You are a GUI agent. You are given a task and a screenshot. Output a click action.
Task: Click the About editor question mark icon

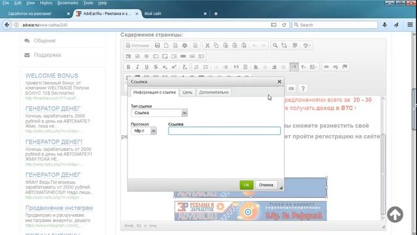tap(303, 89)
